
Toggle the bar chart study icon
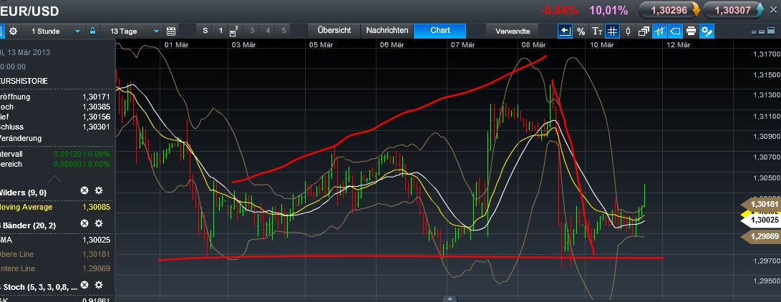[x=660, y=31]
